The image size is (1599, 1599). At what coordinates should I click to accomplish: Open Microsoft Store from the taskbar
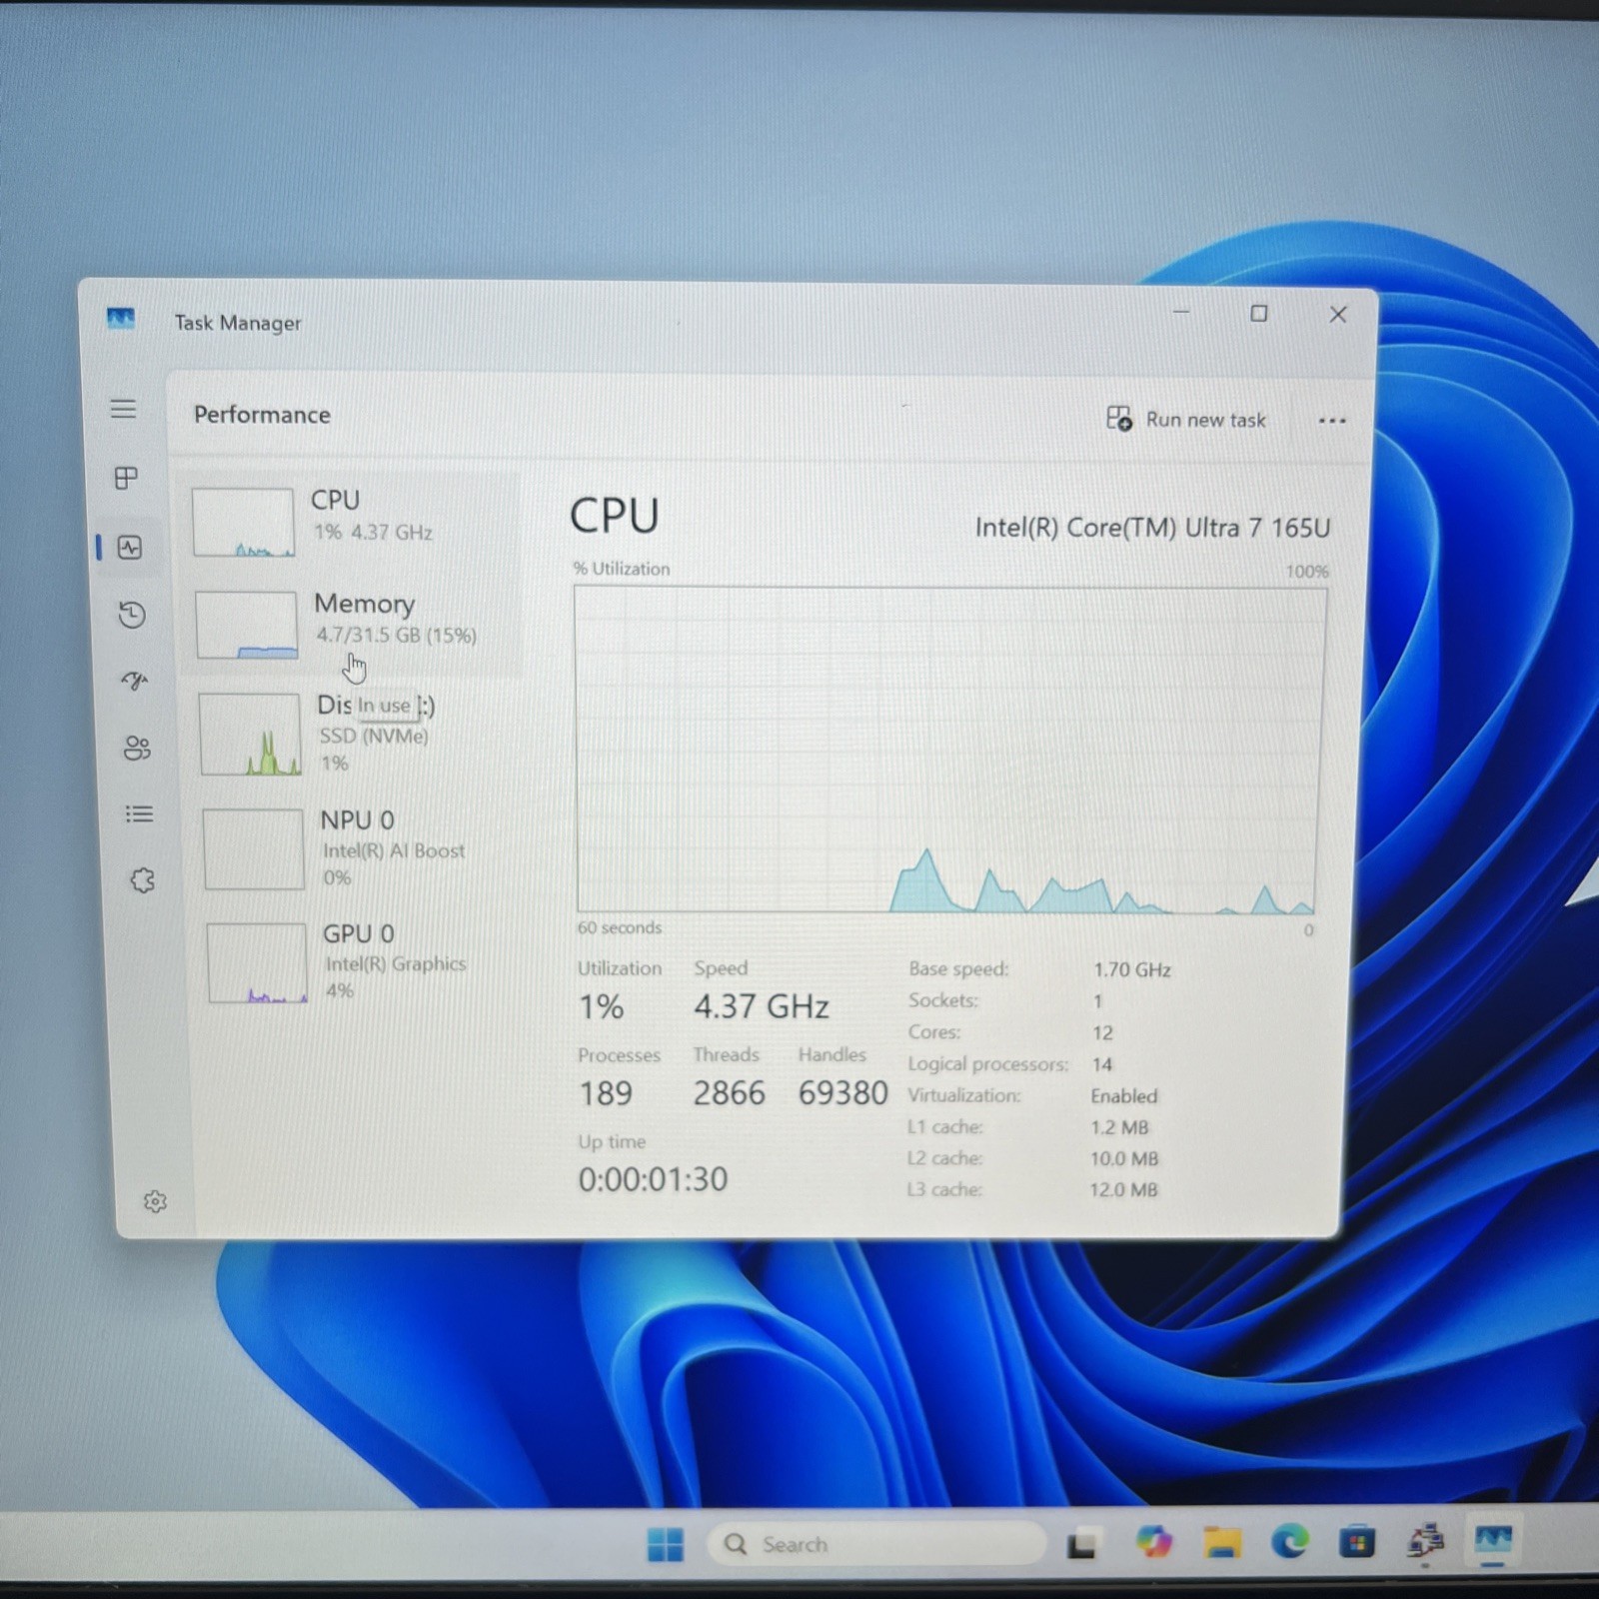pos(1357,1543)
